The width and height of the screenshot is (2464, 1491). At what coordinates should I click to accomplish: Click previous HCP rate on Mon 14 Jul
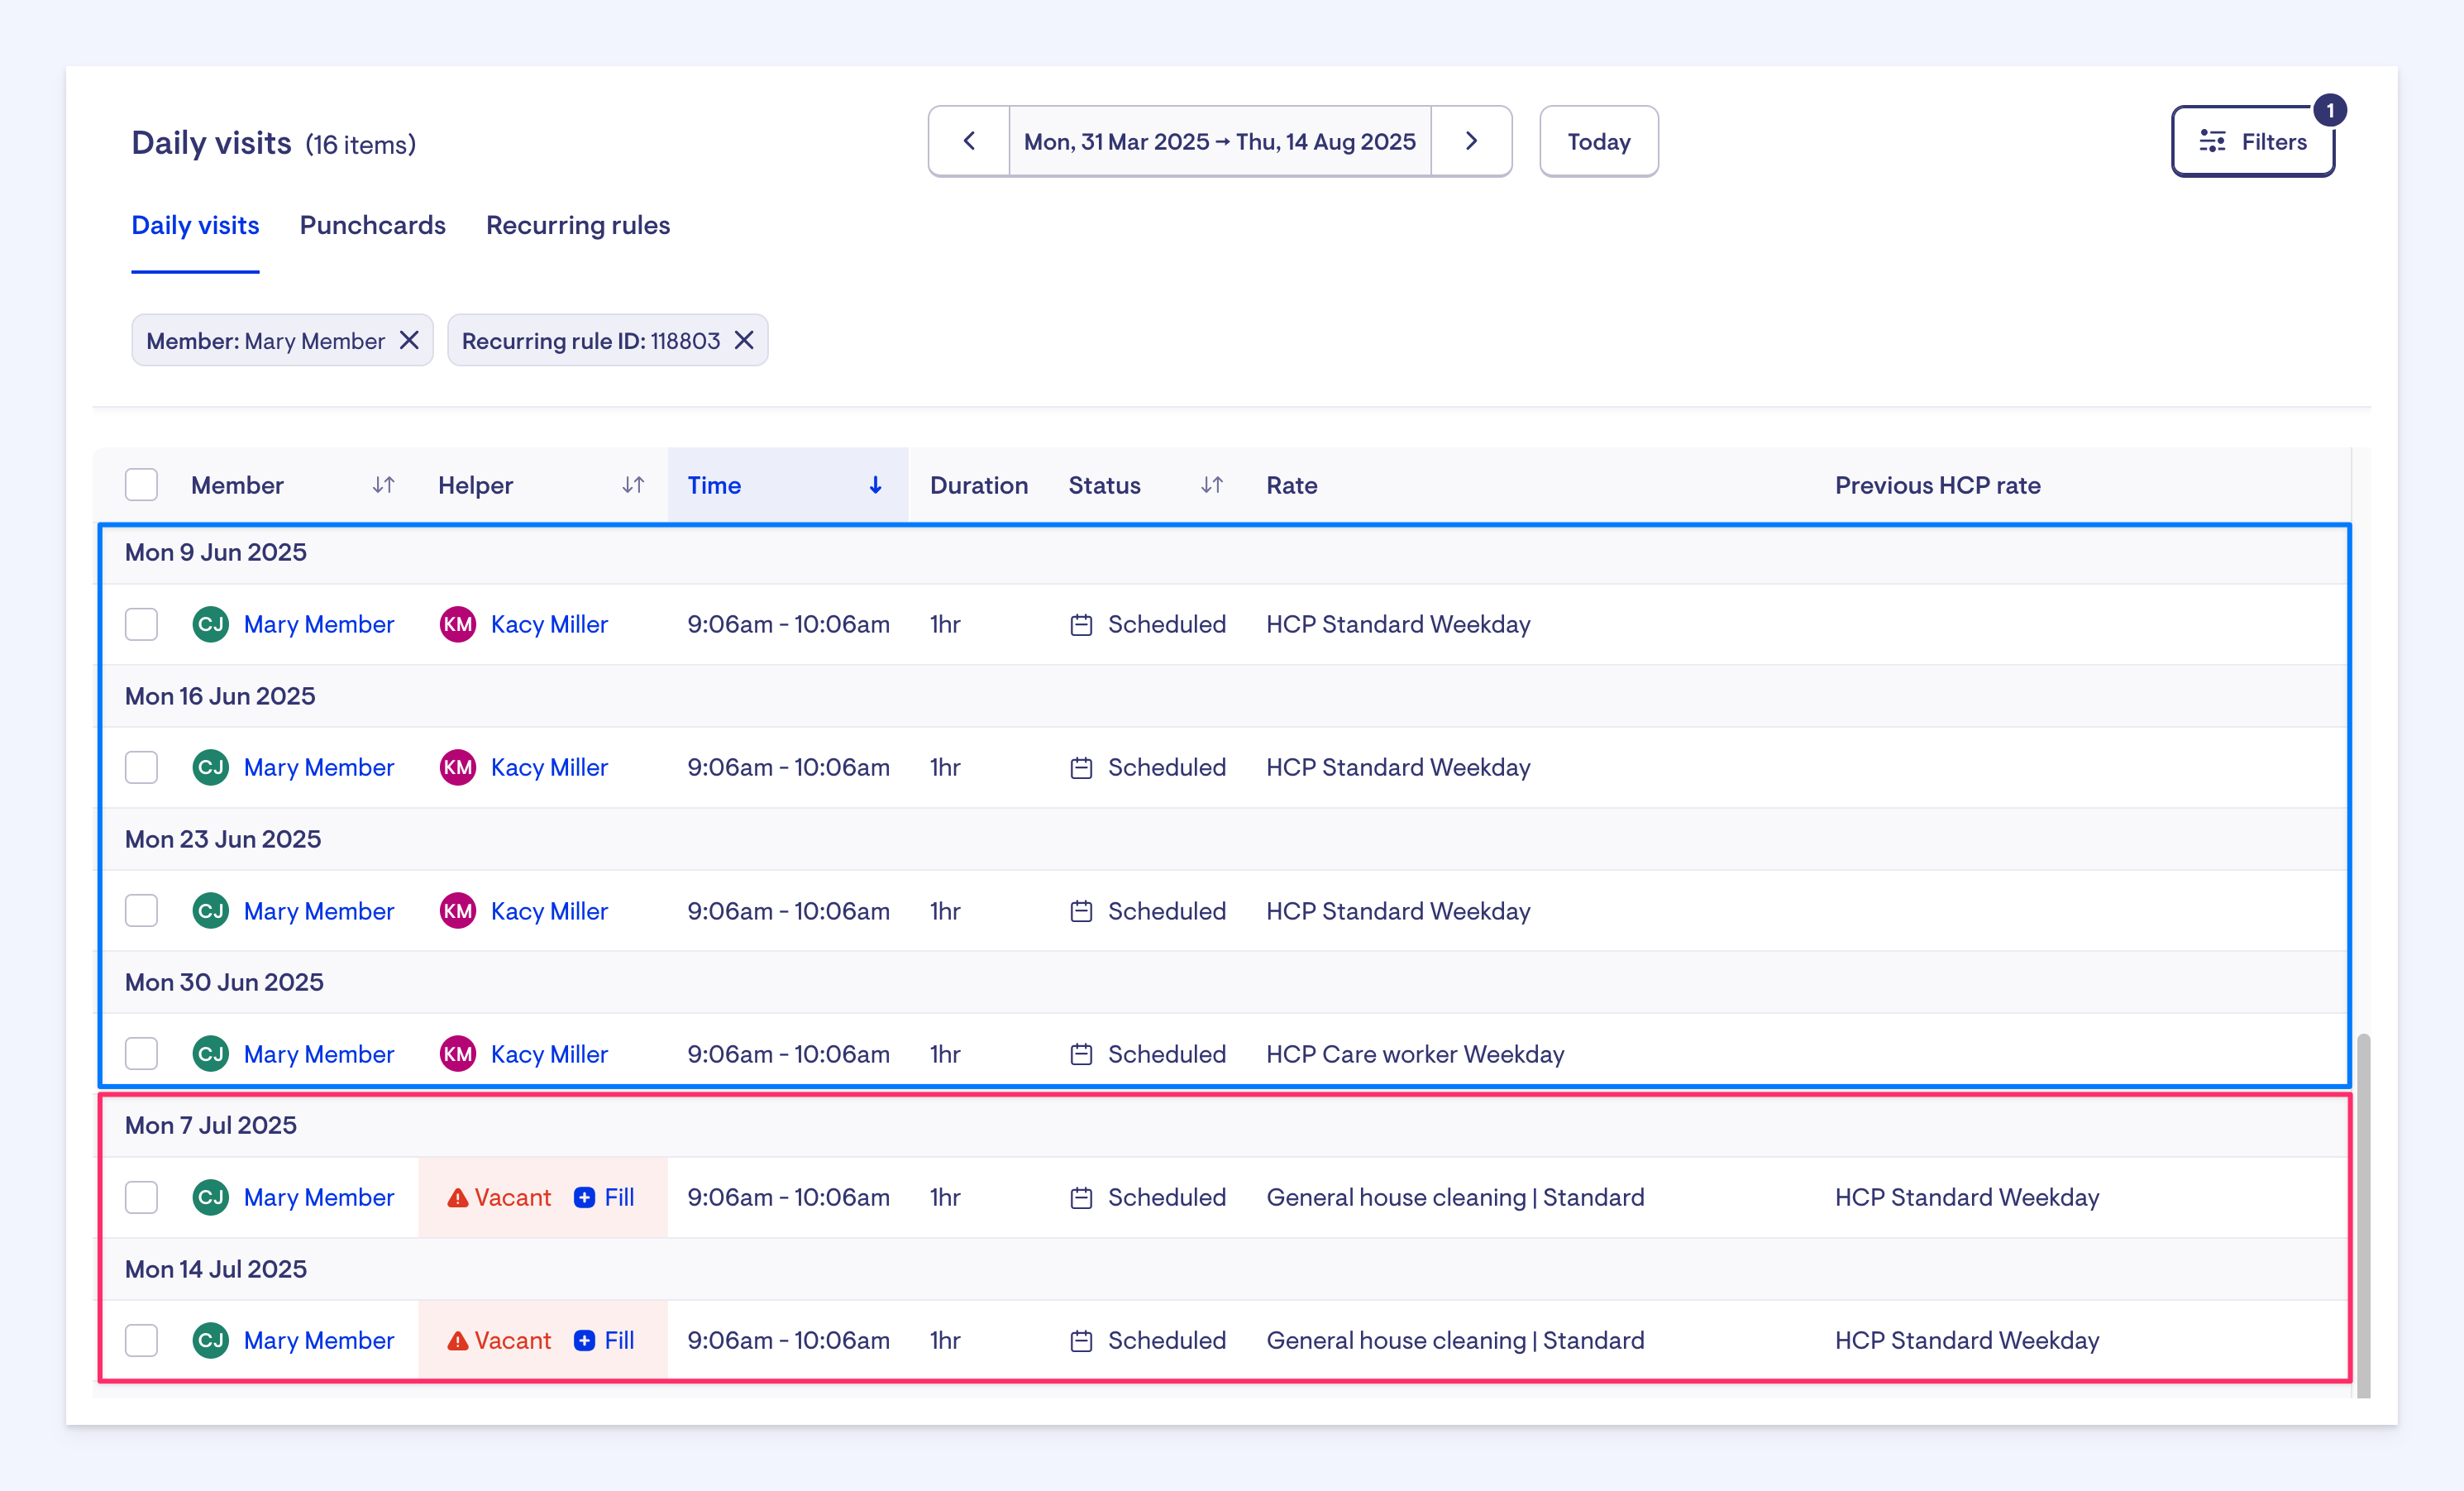(x=1967, y=1340)
